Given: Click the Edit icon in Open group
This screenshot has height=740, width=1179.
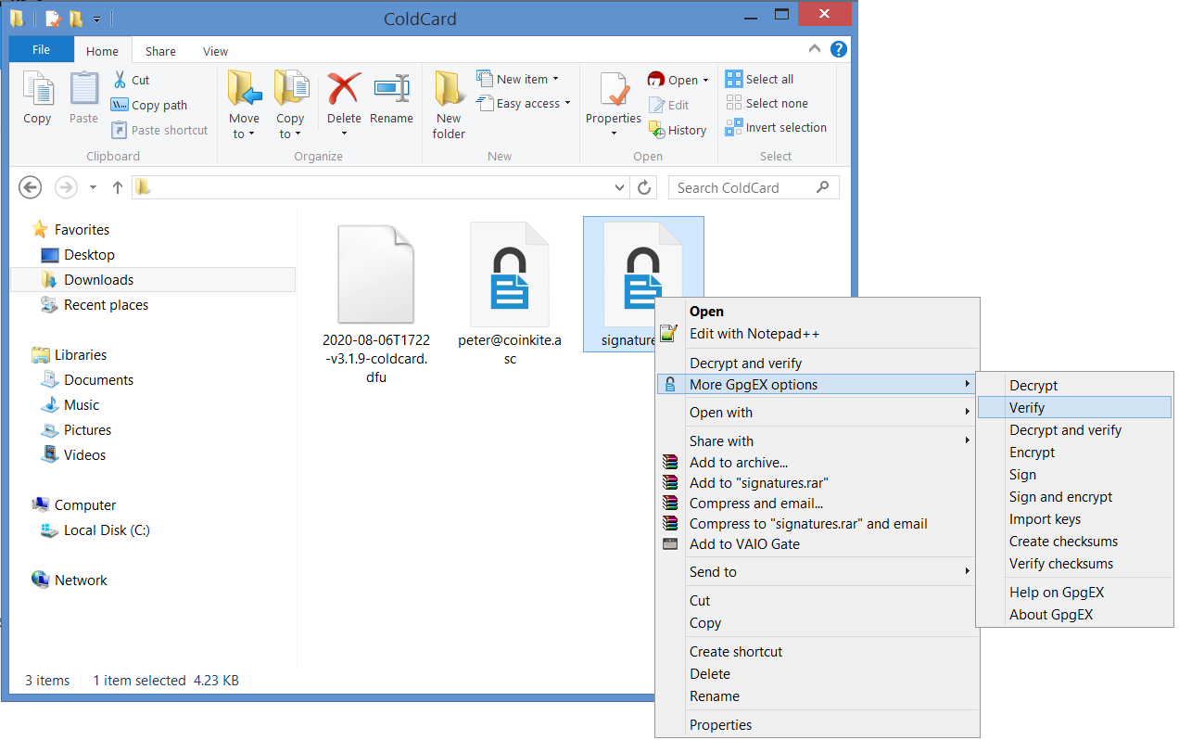Looking at the screenshot, I should (657, 105).
